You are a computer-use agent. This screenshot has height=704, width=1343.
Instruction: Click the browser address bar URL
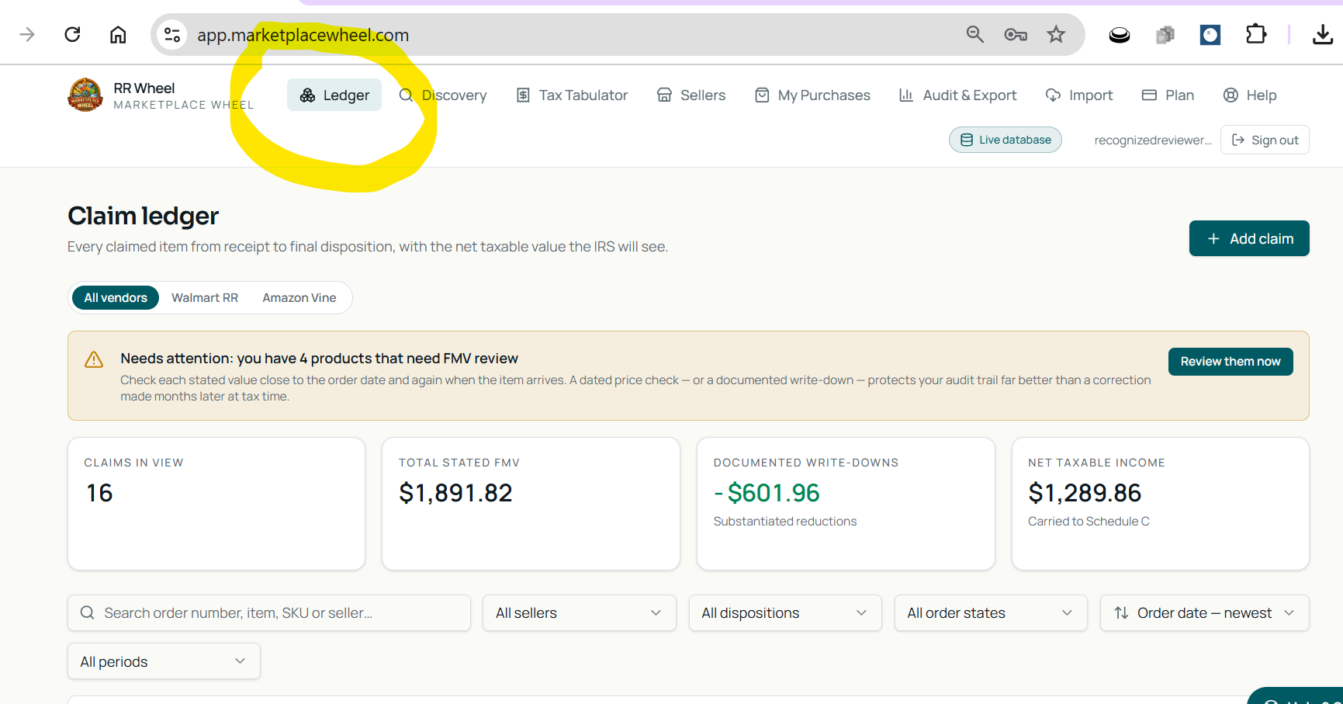click(303, 35)
